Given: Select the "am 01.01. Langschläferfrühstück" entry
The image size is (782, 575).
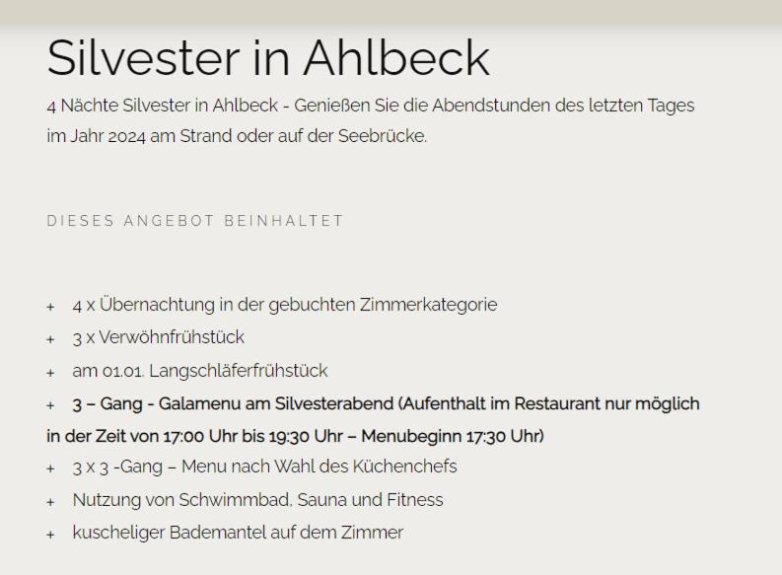Looking at the screenshot, I should click(199, 371).
